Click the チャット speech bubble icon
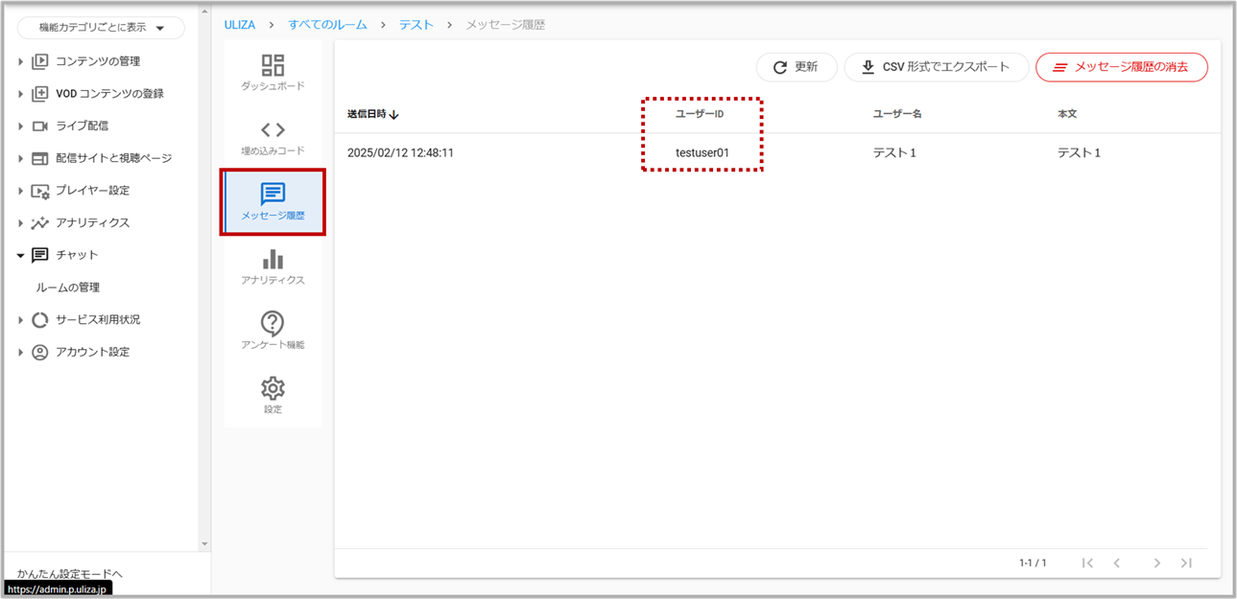Image resolution: width=1237 pixels, height=599 pixels. pos(40,256)
